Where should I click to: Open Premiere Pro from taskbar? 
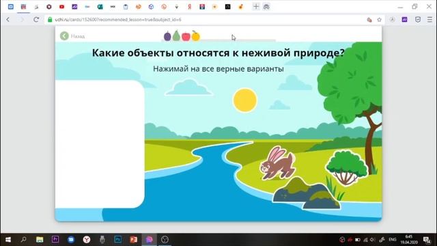pyautogui.click(x=55, y=239)
